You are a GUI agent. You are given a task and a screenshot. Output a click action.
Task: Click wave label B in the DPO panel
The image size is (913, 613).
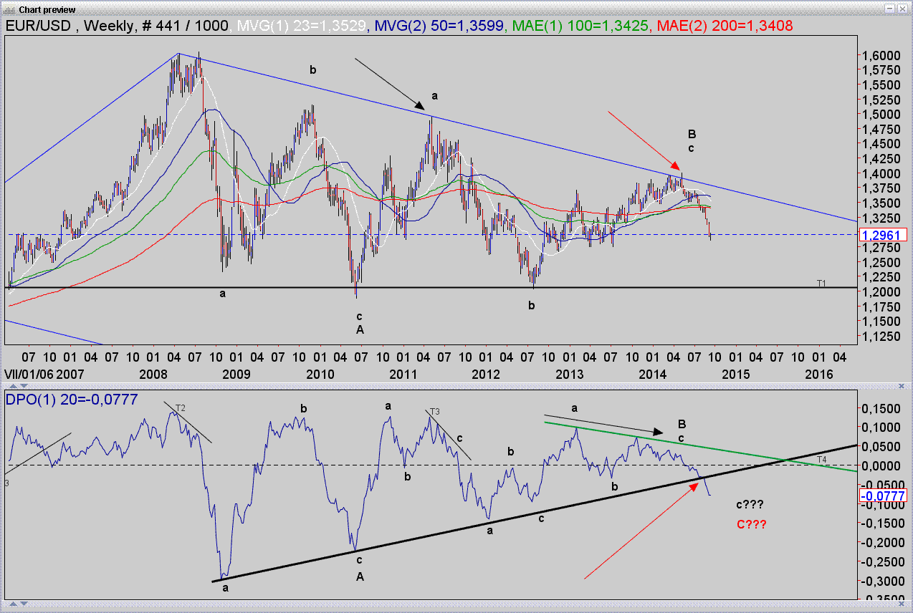click(x=682, y=423)
